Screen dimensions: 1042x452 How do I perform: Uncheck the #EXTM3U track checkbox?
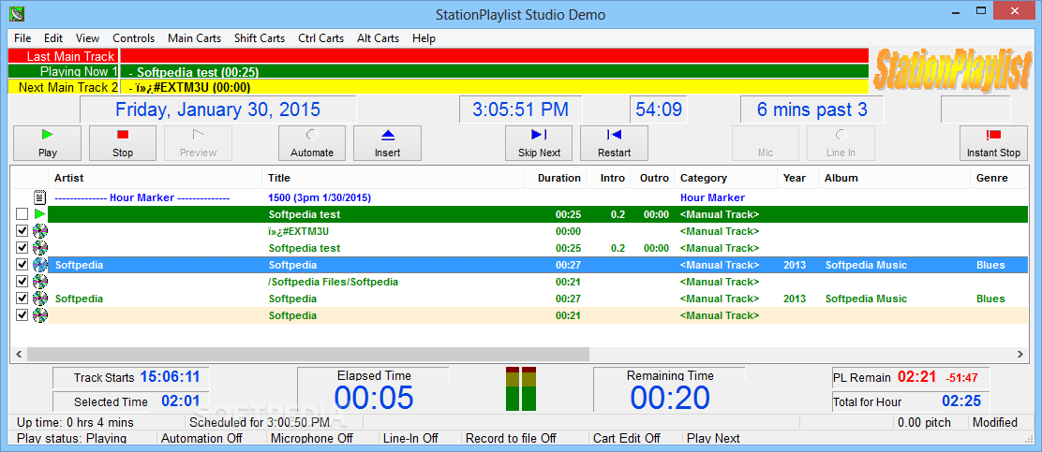coord(22,231)
